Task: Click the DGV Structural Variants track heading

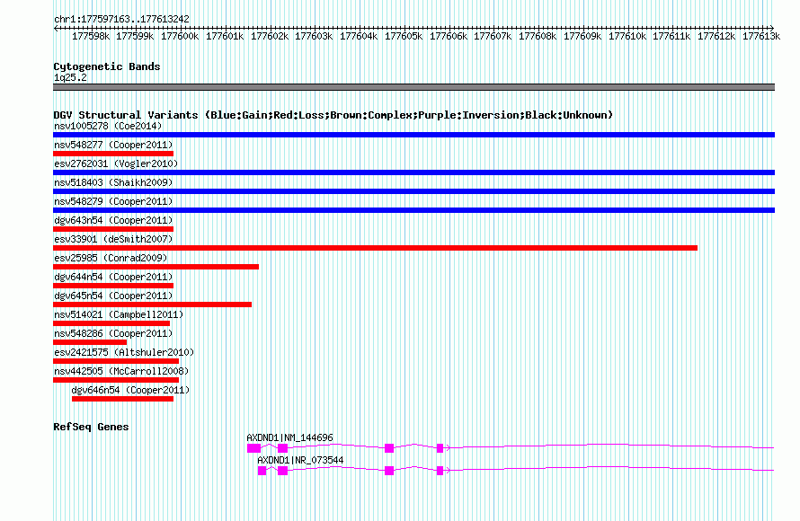Action: point(333,115)
